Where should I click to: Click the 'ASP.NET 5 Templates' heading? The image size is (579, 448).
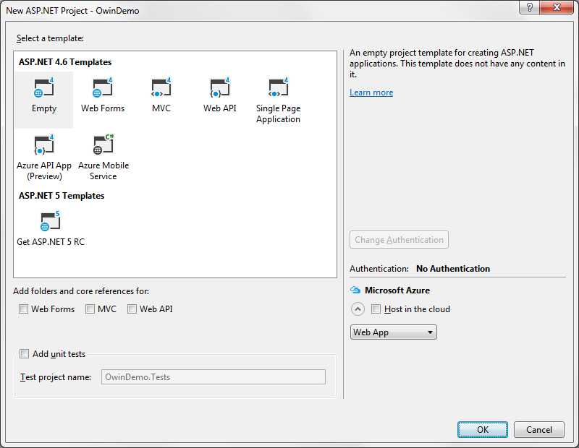pos(62,196)
